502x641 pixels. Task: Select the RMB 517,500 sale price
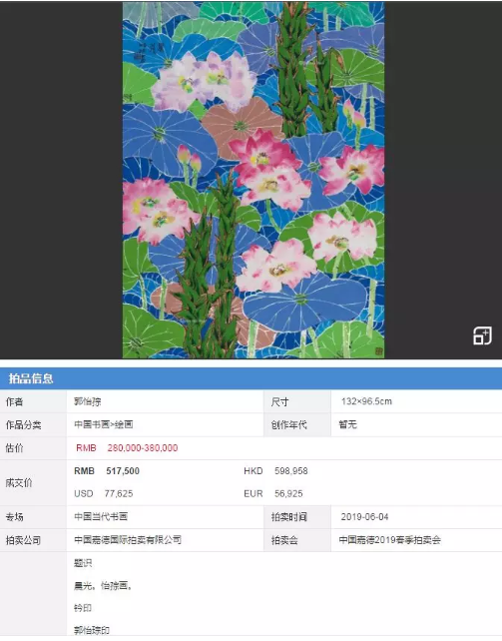coord(107,471)
